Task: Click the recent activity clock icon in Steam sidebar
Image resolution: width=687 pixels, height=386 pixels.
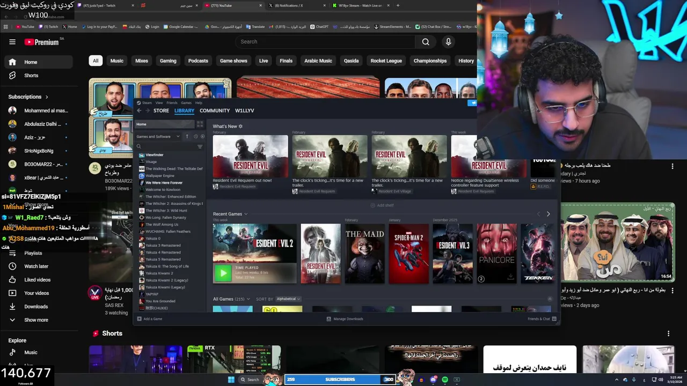Action: tap(195, 137)
